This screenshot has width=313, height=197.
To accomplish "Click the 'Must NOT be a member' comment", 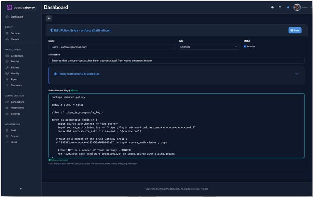I will tap(94, 150).
